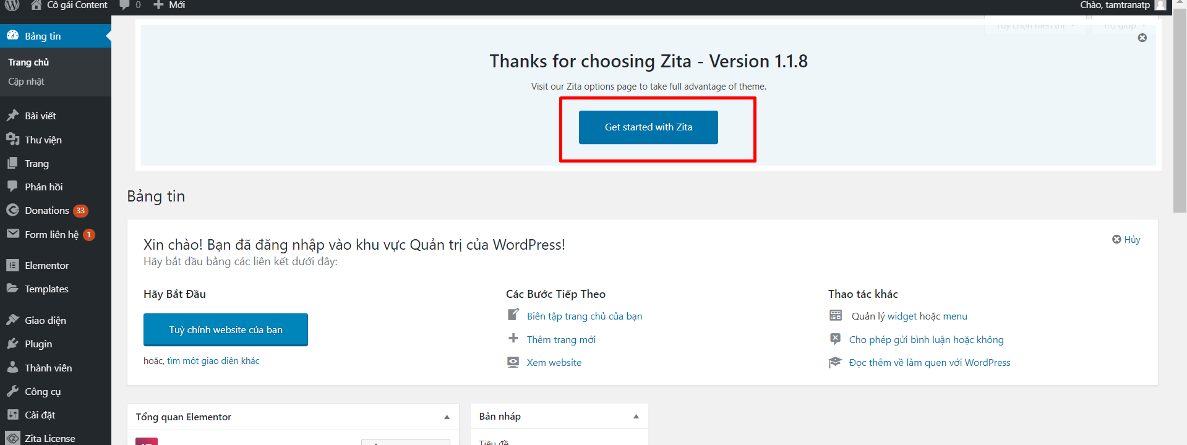Open the Cô gái Content site home icon
The width and height of the screenshot is (1187, 445).
pos(36,5)
